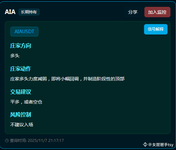Screen dimensions: 176x150
Task: Click the 不建议入场 risk text
Action: pyautogui.click(x=22, y=125)
